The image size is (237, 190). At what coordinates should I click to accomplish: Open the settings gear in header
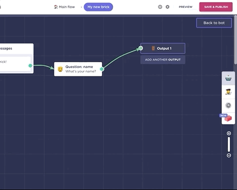pos(167,7)
